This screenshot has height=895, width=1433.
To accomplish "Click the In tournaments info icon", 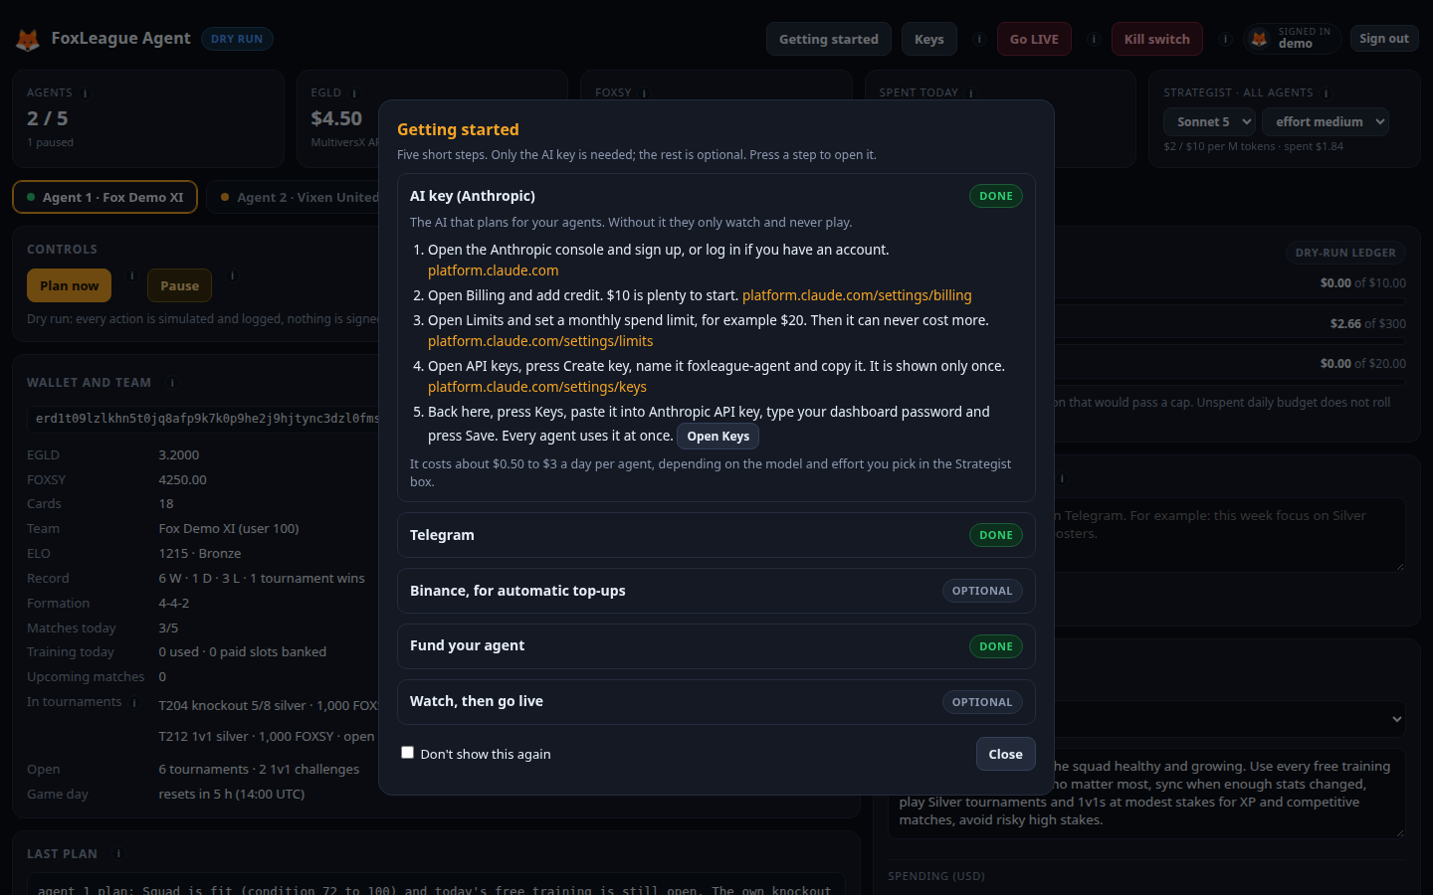I will click(134, 702).
